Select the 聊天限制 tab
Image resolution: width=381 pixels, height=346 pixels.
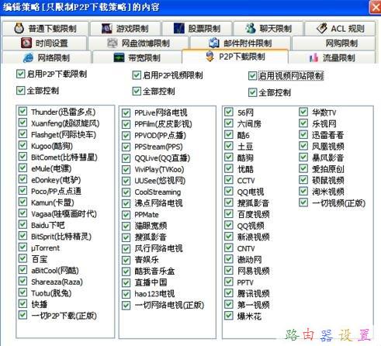pyautogui.click(x=268, y=29)
